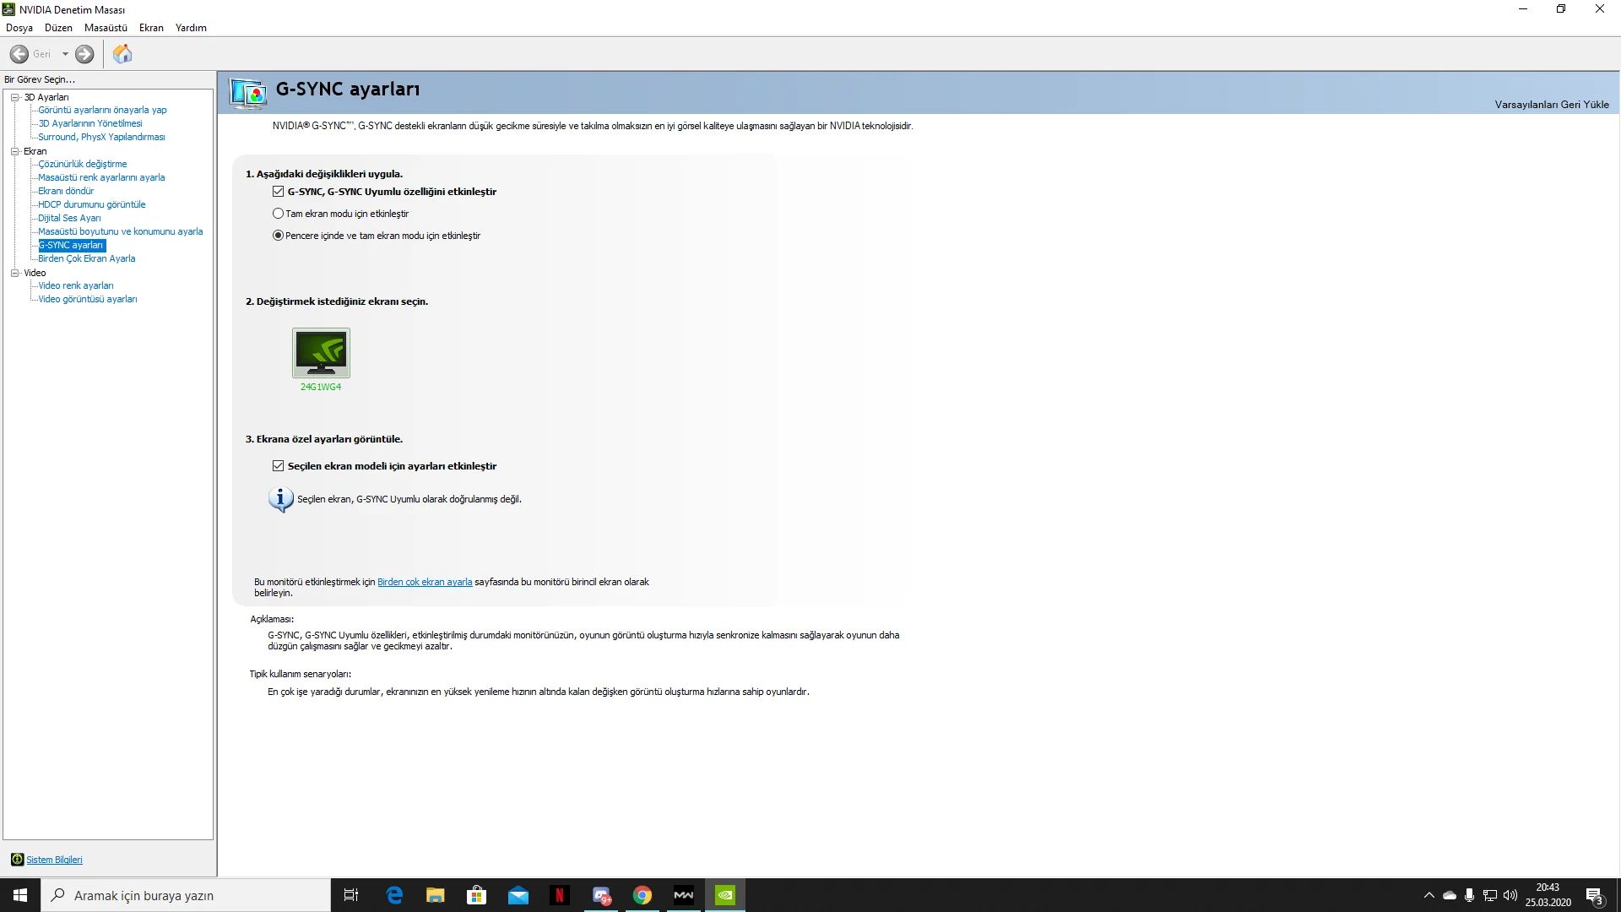Select Tam ekran modu radio button
The height and width of the screenshot is (912, 1621).
pos(278,214)
